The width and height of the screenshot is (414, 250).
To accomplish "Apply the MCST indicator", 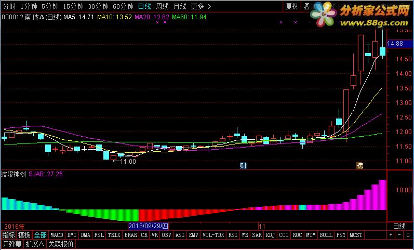I will click(356, 235).
